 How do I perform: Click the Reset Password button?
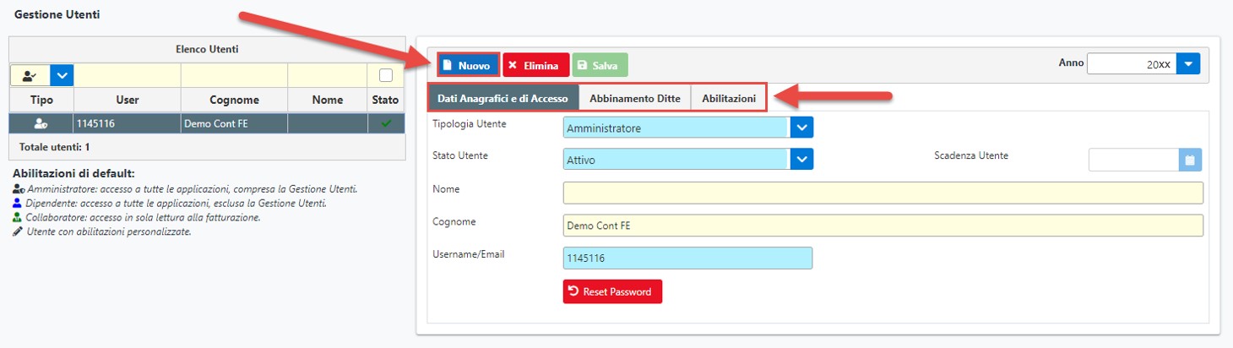[612, 291]
